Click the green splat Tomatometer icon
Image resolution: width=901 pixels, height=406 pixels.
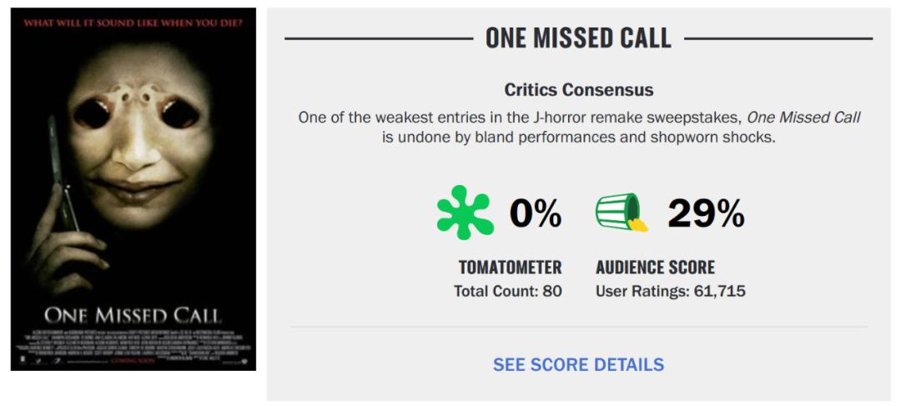pyautogui.click(x=465, y=213)
